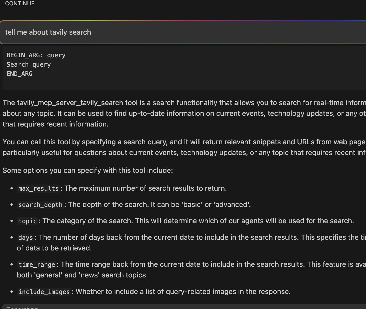Click the include_images inline code label
366x309 pixels.
point(44,292)
